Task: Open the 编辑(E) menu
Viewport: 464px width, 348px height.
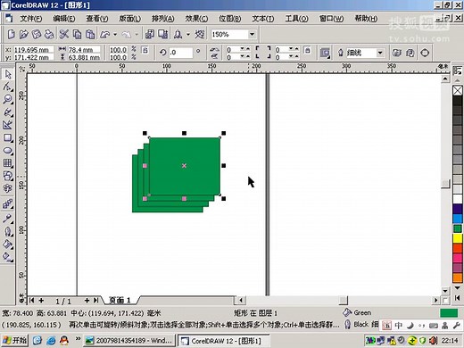Action: point(63,19)
